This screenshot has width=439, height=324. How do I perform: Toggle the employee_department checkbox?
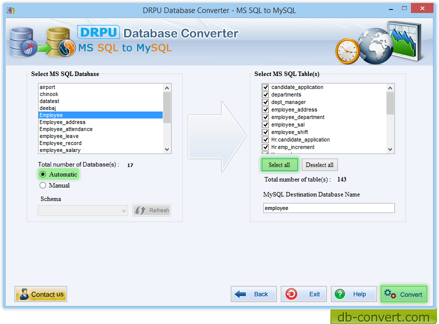266,117
